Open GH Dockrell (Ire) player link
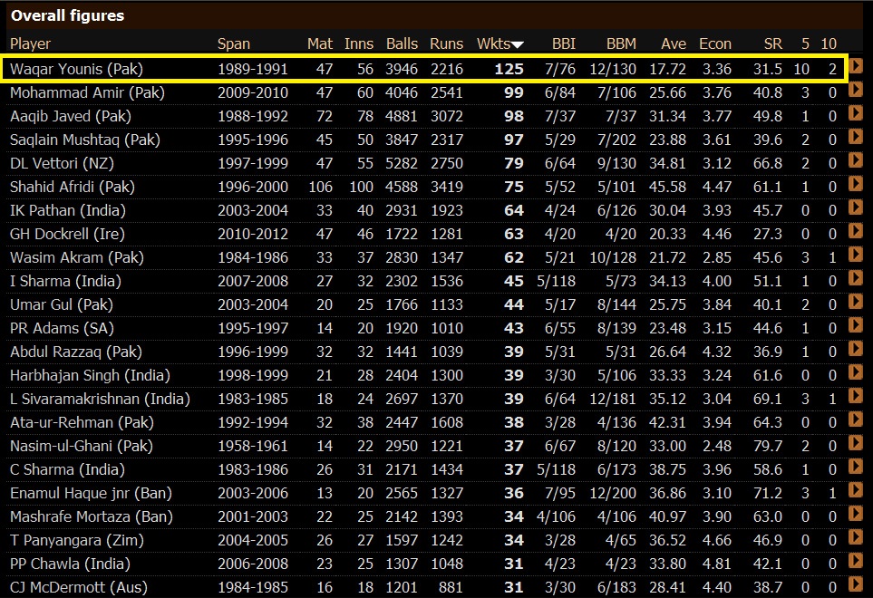Viewport: 873px width, 598px height. pos(67,234)
